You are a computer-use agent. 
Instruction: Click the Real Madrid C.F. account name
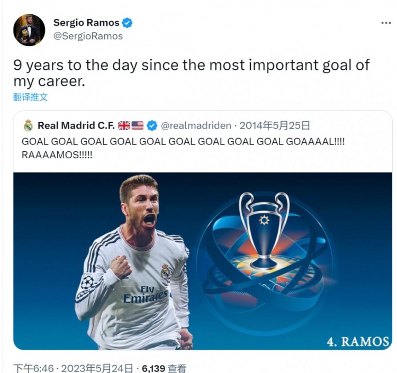[76, 125]
